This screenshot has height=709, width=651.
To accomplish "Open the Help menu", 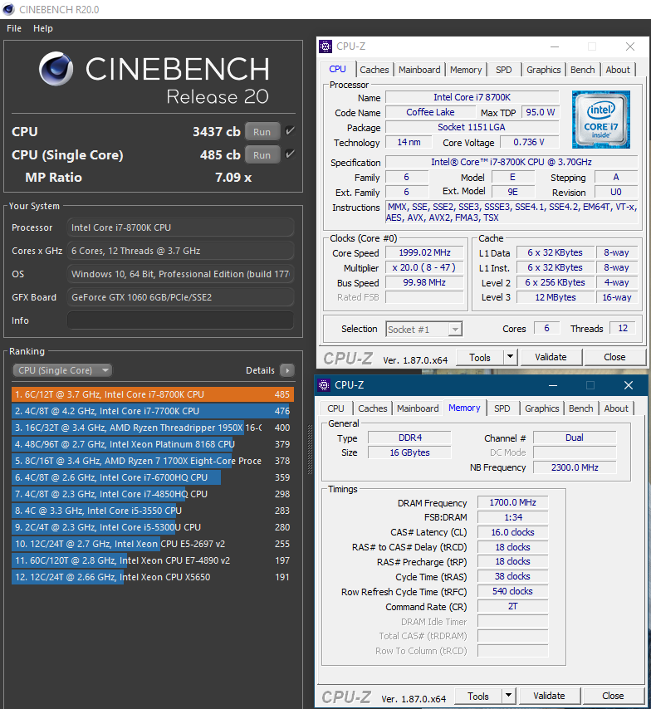I will point(43,28).
